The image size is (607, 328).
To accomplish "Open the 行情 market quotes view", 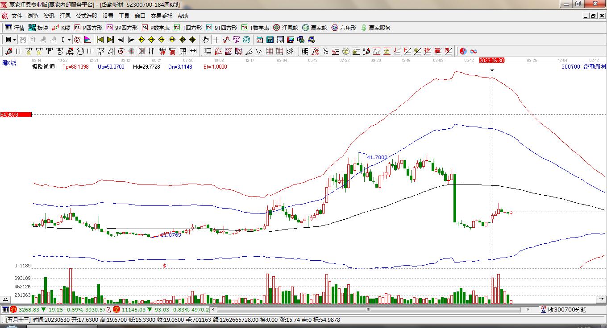I will coord(15,28).
